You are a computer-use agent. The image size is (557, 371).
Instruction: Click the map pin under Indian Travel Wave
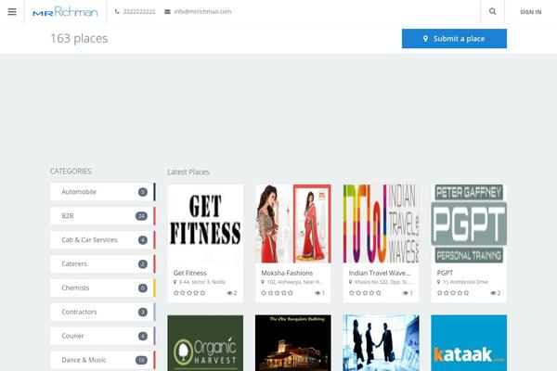click(350, 282)
